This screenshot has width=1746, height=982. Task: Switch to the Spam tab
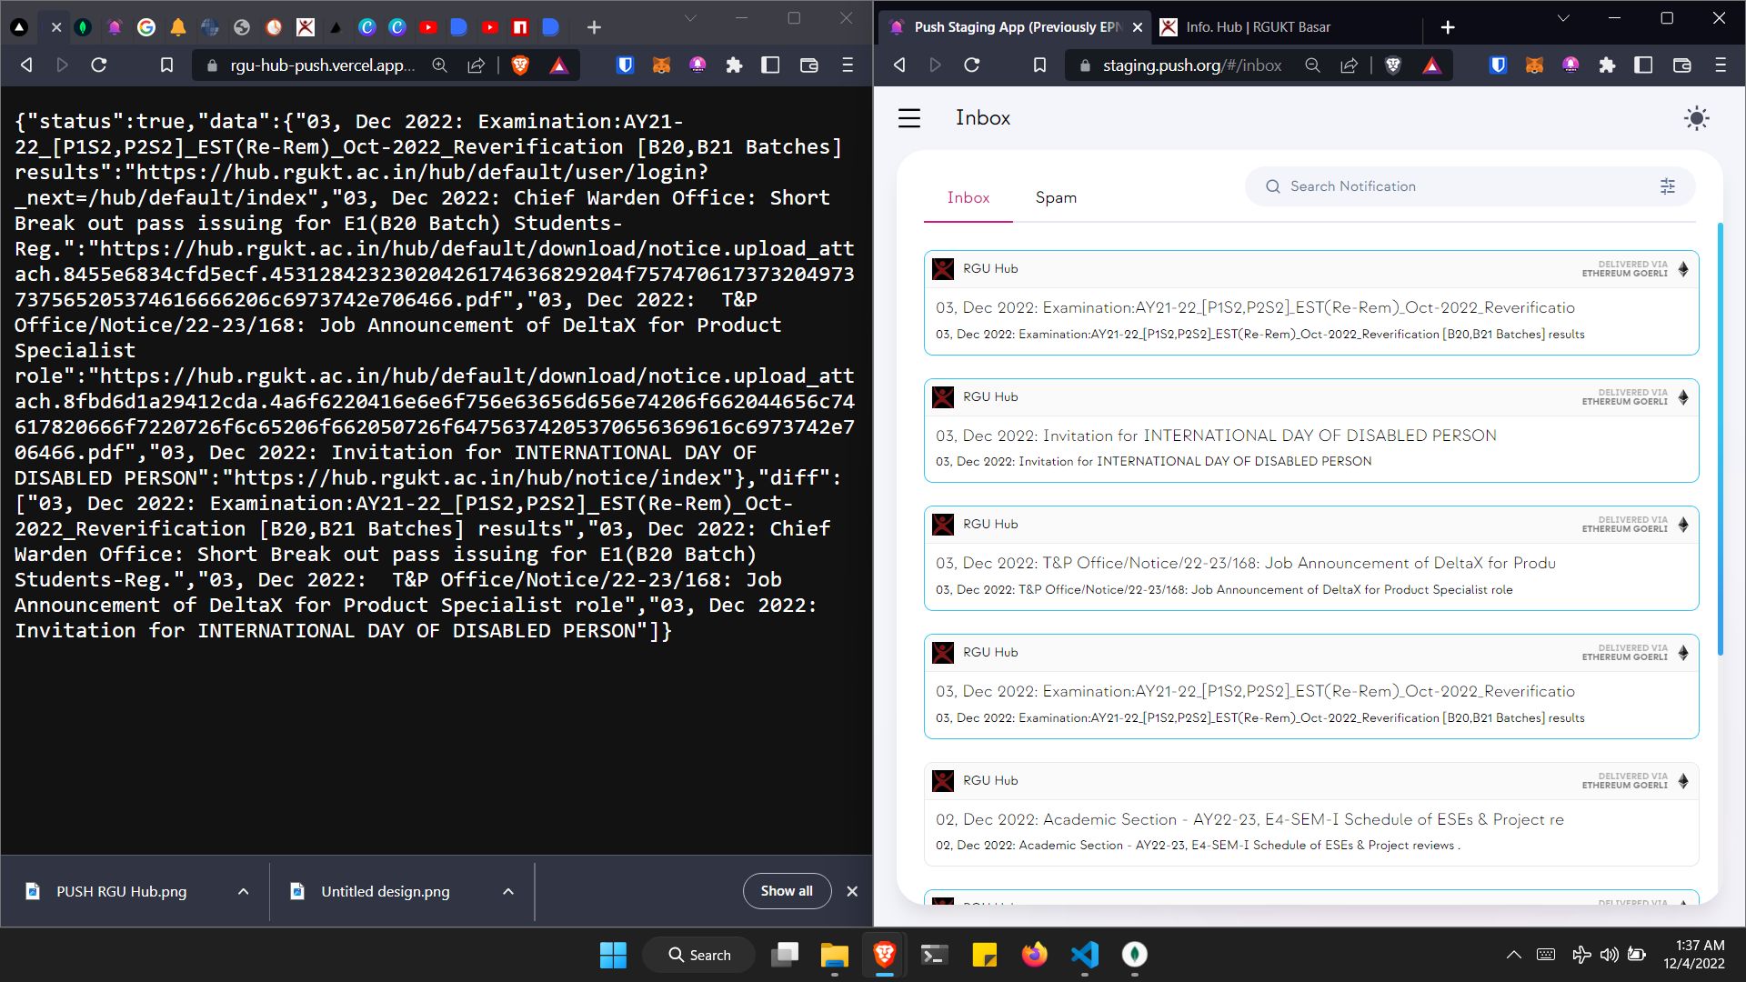[1056, 197]
